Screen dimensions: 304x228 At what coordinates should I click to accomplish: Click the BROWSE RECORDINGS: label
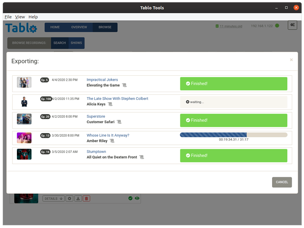(x=29, y=43)
